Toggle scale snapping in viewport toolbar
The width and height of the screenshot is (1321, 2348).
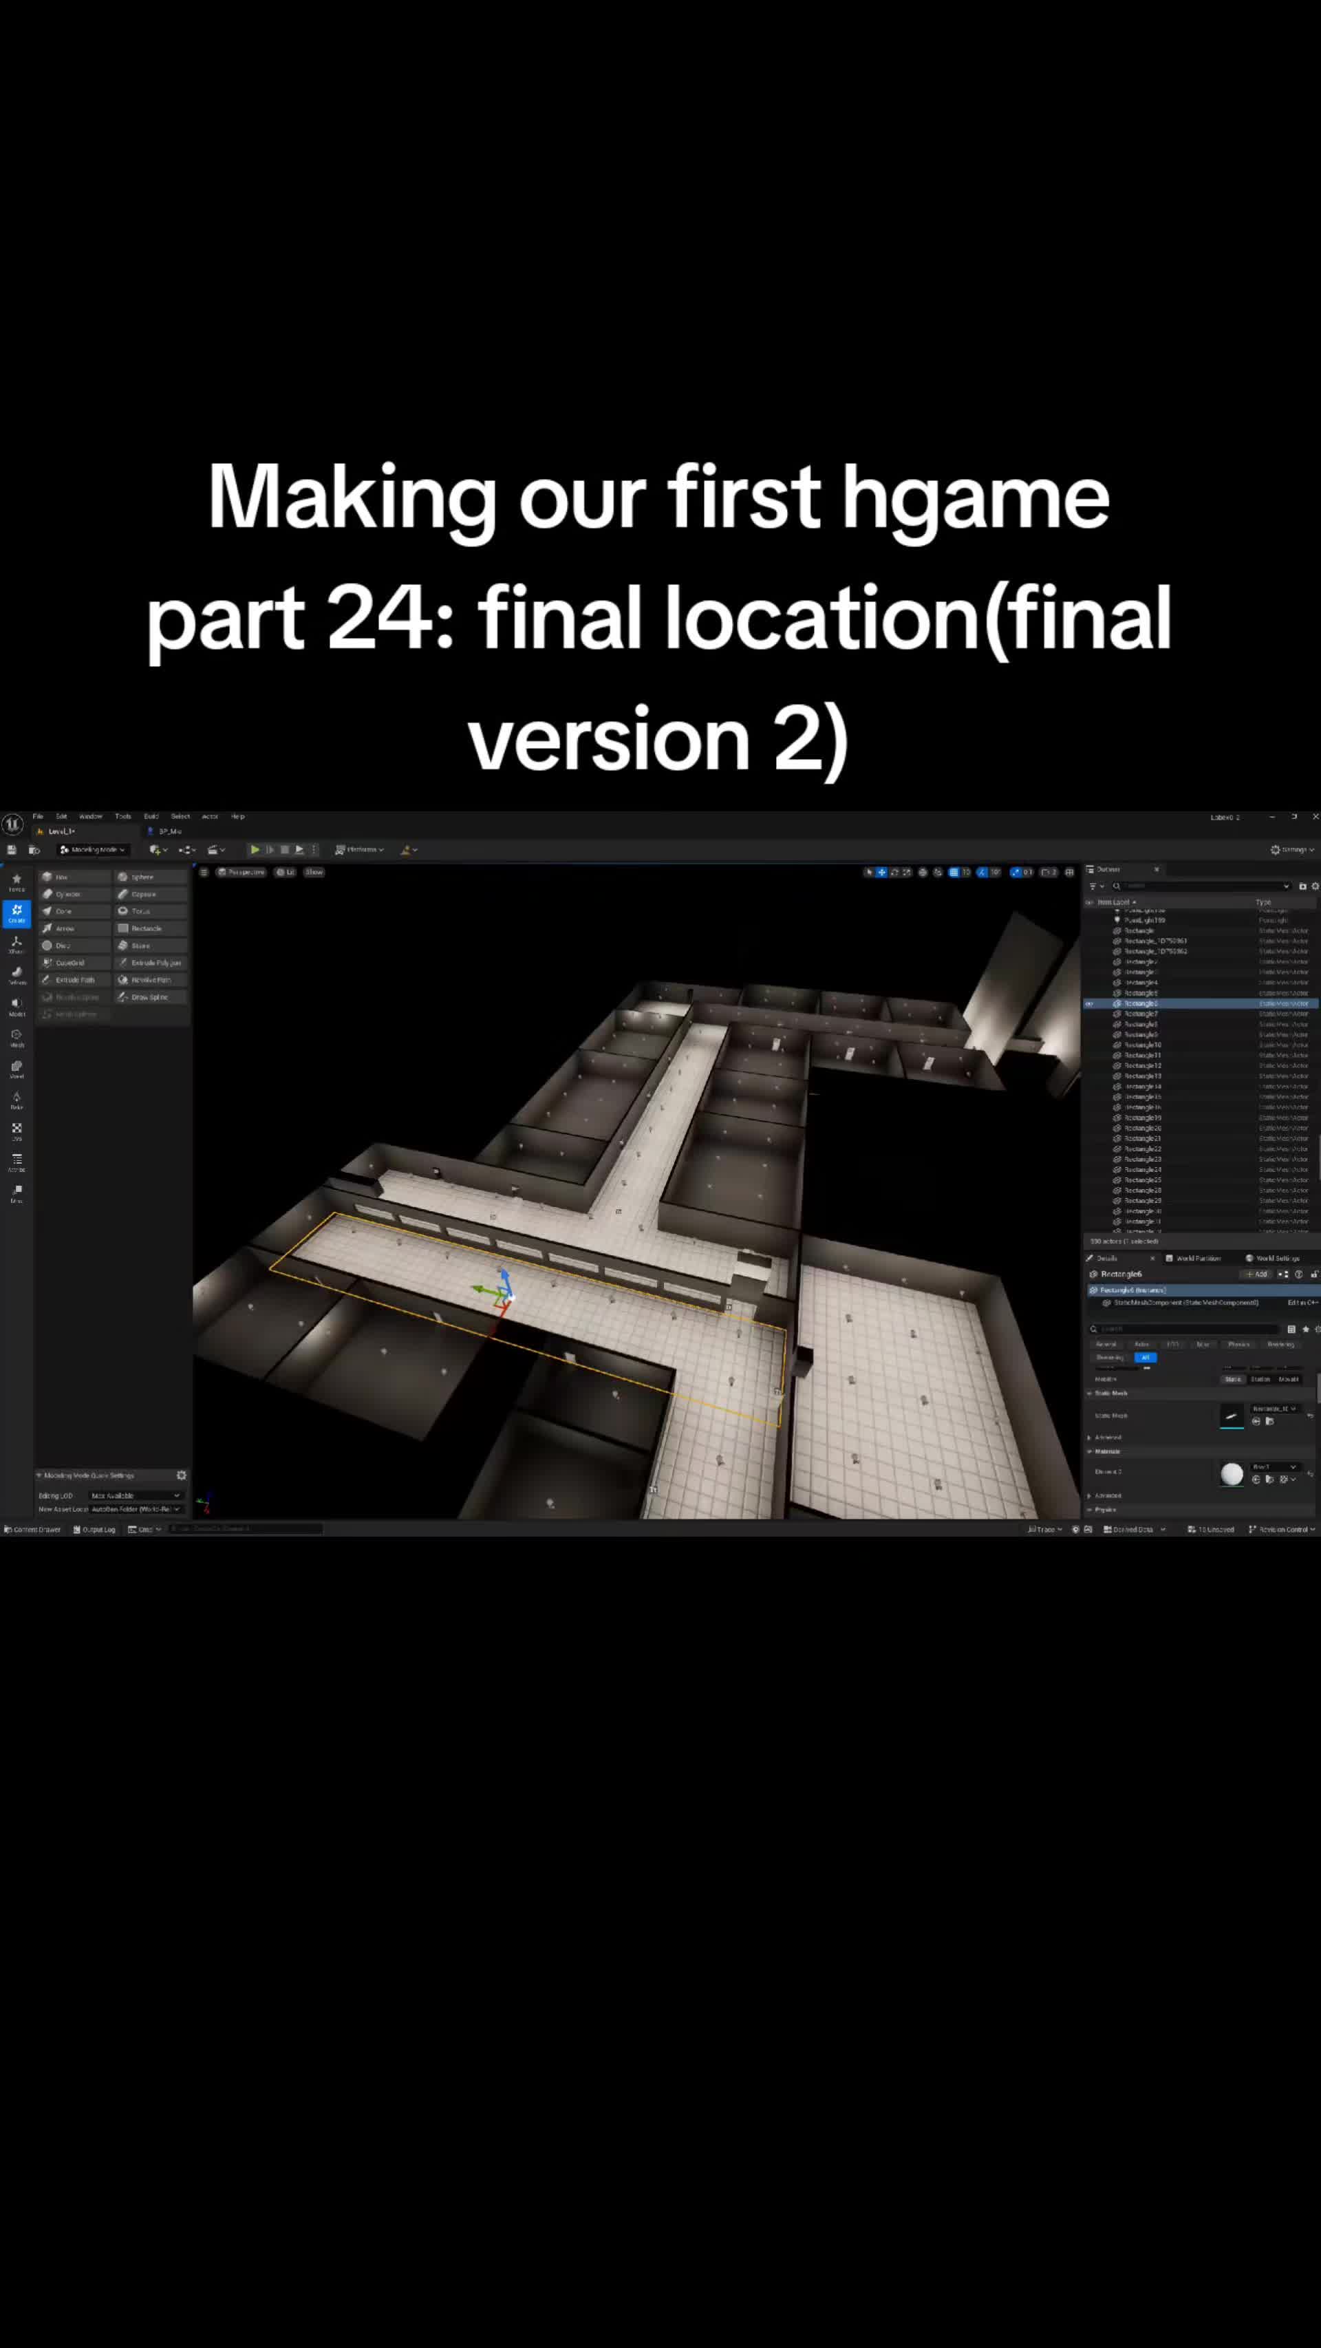click(x=1016, y=873)
